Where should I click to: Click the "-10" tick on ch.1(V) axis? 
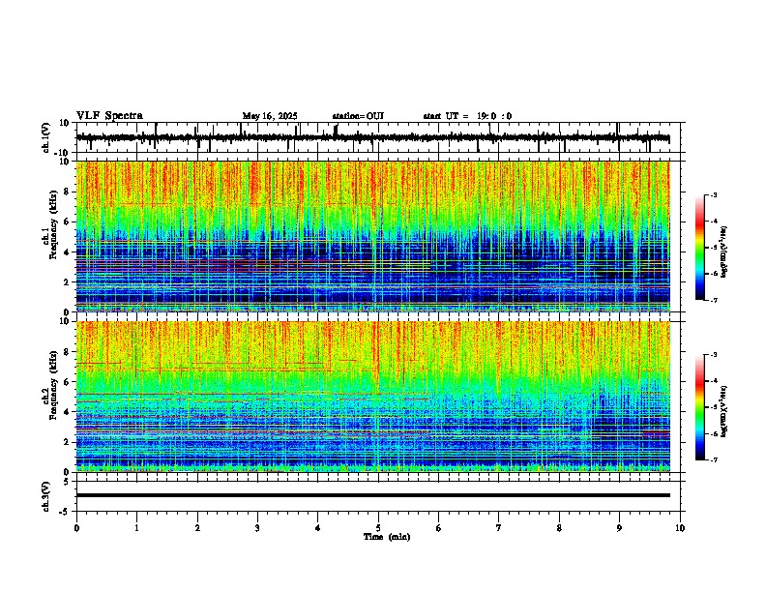tap(63, 153)
